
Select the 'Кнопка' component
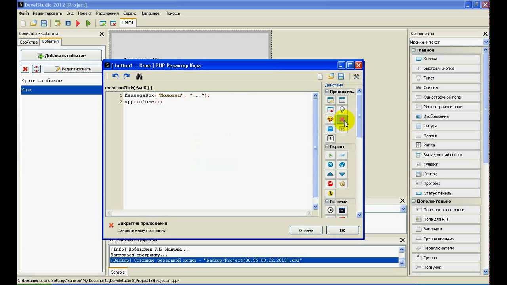446,59
